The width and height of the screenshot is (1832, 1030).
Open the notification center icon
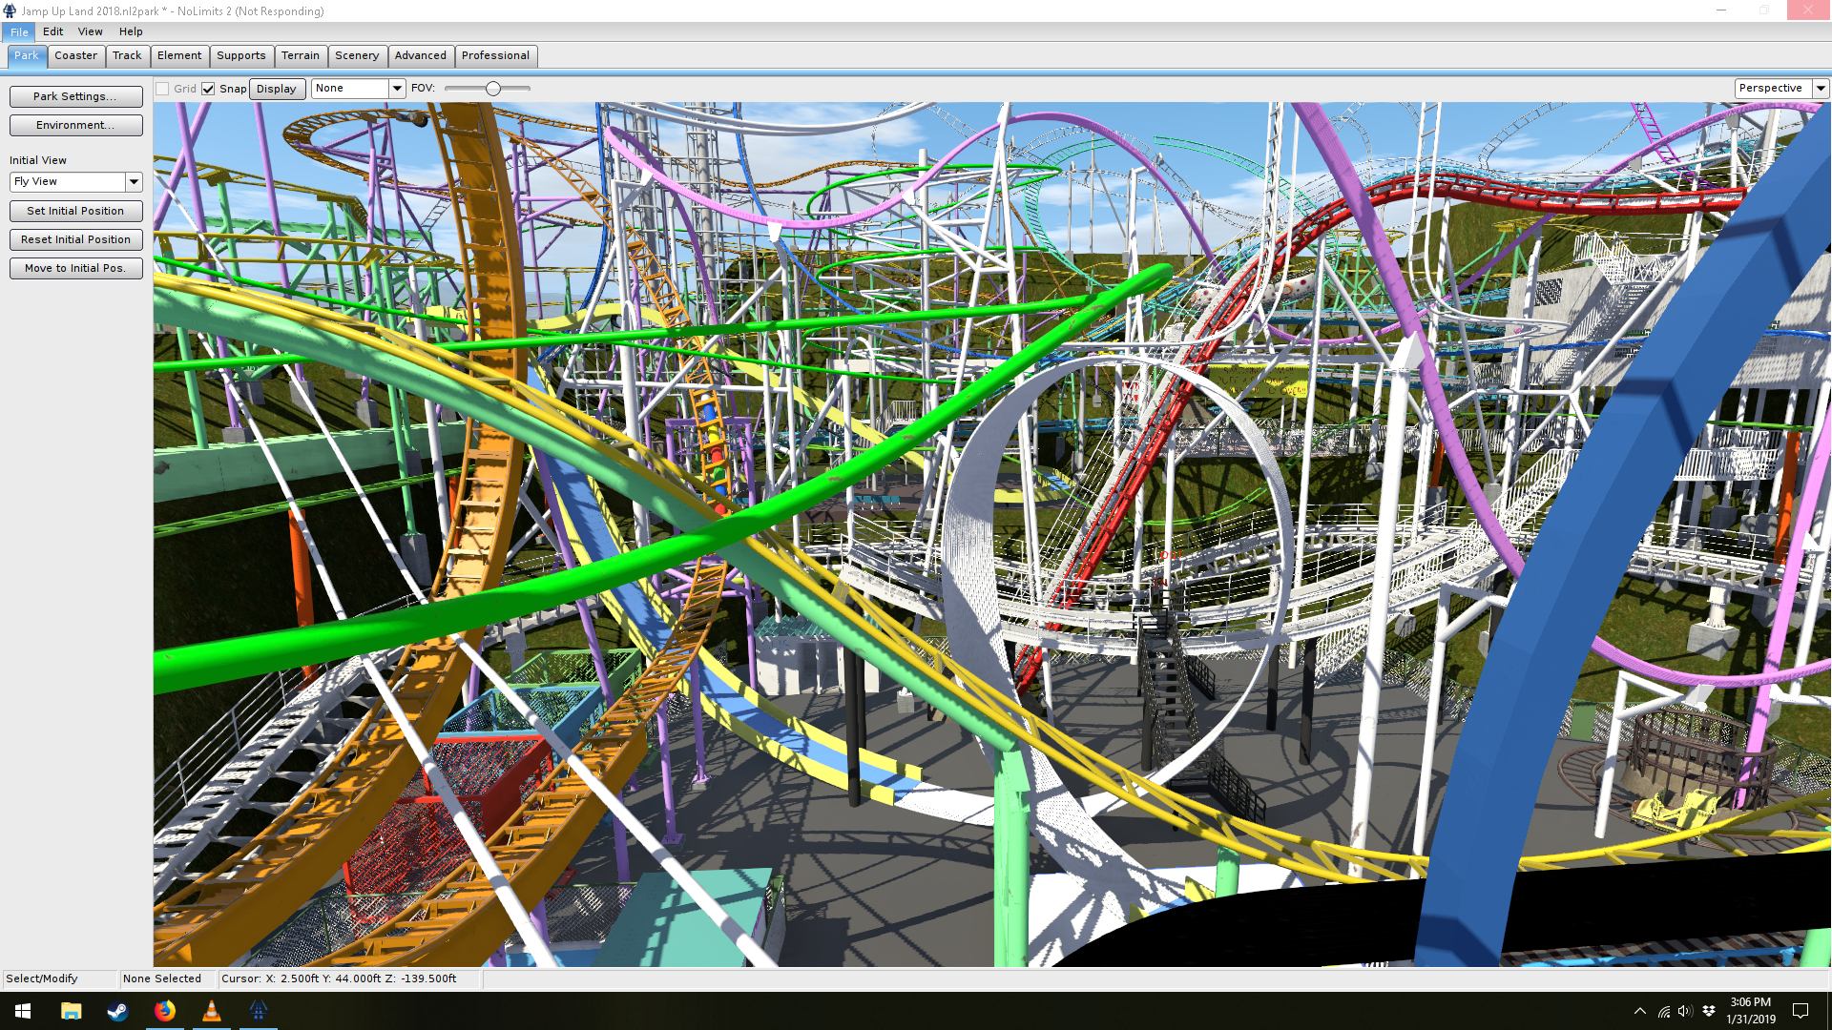pyautogui.click(x=1801, y=1011)
